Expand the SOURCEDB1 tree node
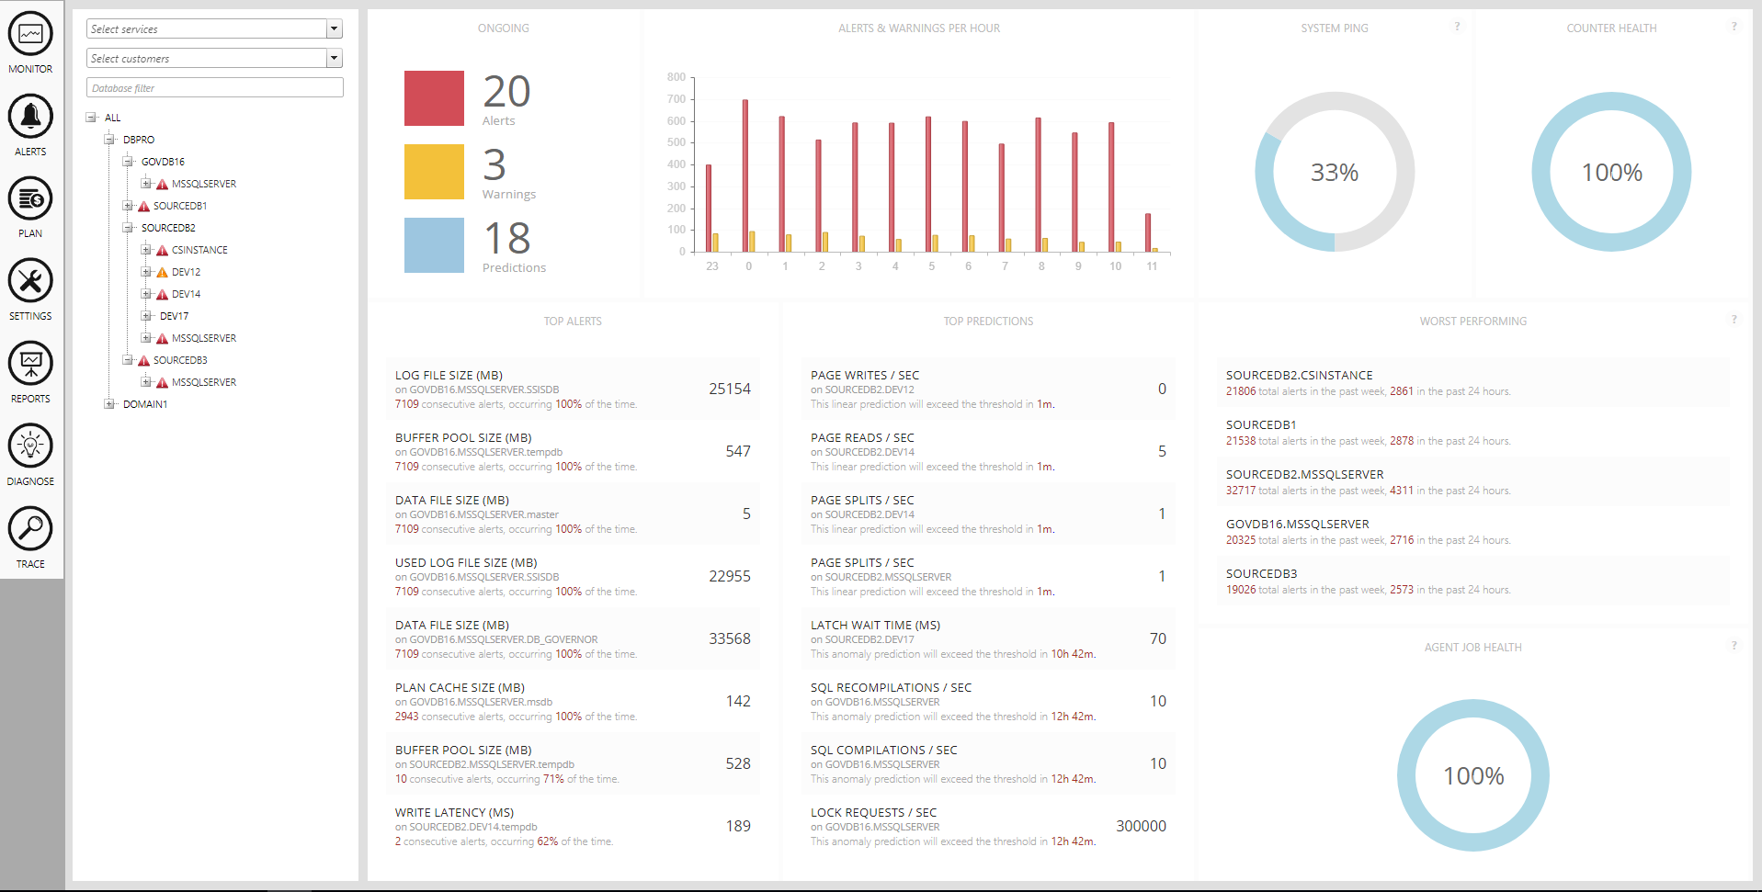The image size is (1762, 892). [128, 206]
